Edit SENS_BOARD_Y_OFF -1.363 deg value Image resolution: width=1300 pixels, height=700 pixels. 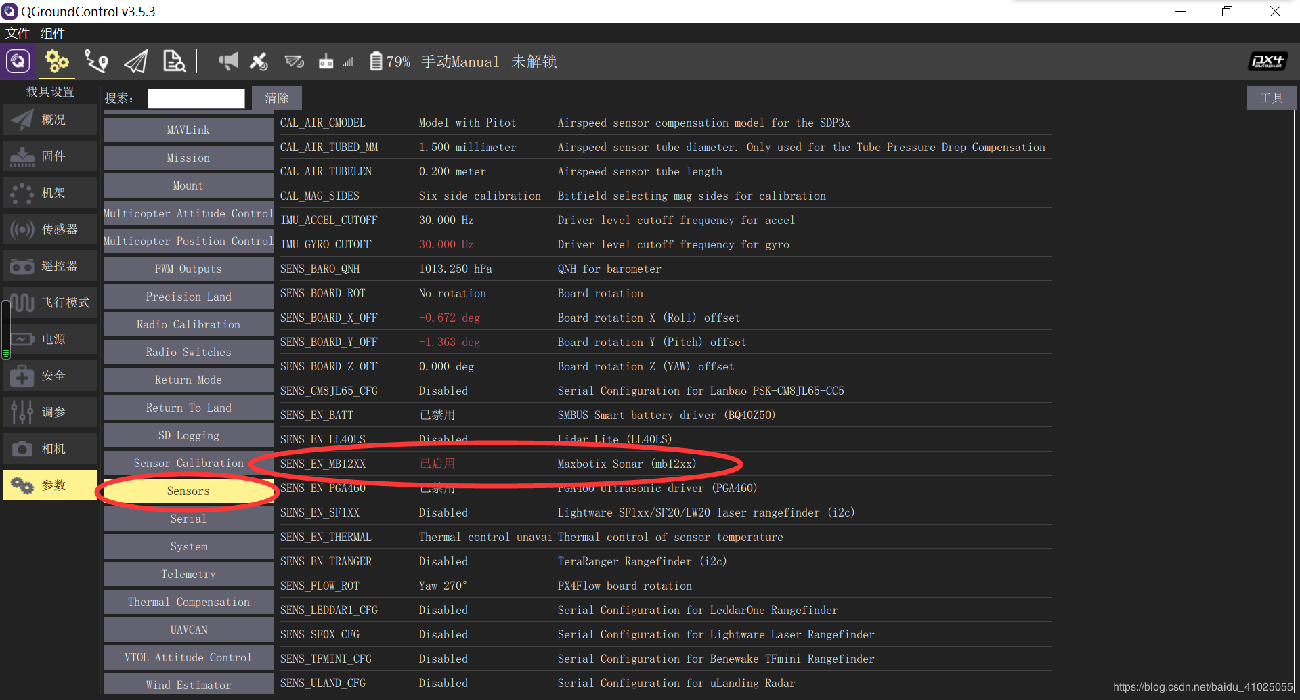(x=450, y=342)
